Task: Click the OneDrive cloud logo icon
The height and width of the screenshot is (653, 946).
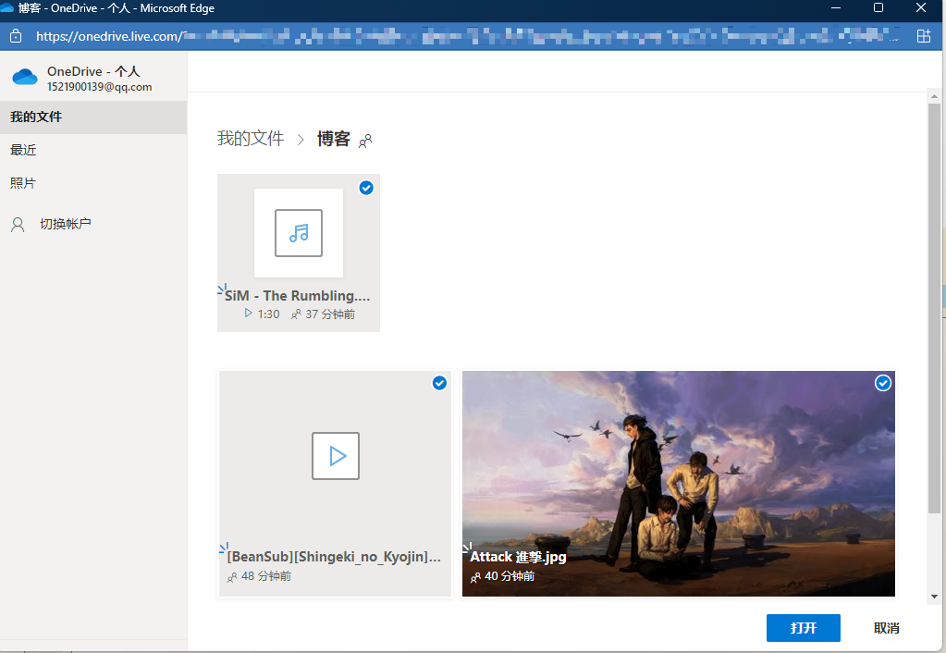Action: [25, 78]
